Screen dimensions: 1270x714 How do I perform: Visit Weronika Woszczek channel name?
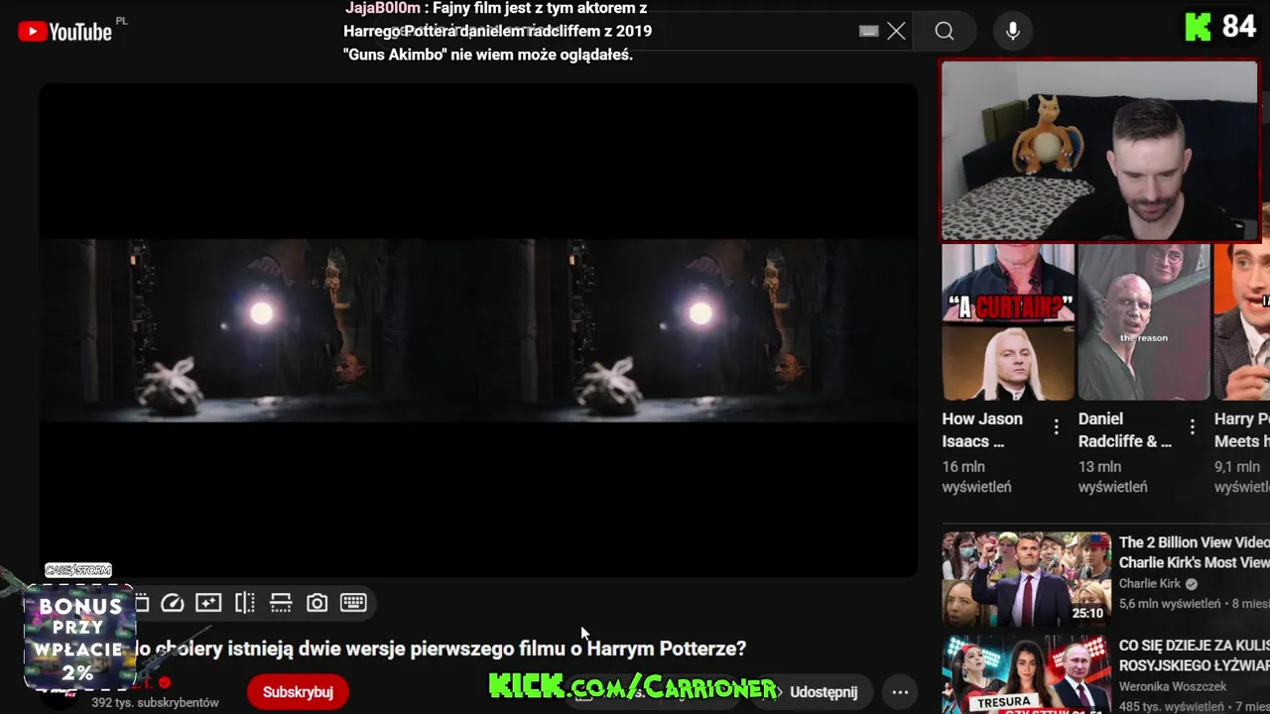coord(1173,686)
